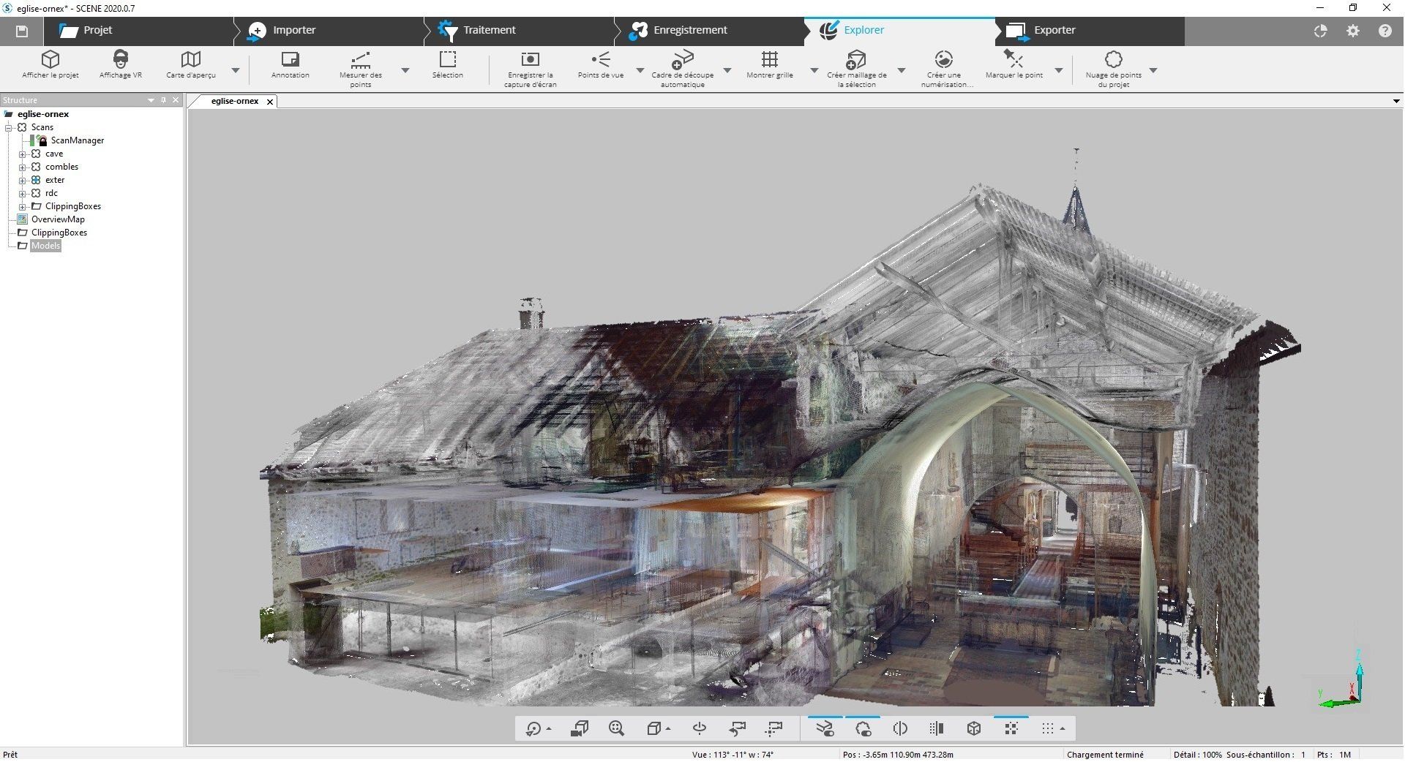The image size is (1405, 762).
Task: Open the Exporter tab
Action: point(1054,31)
